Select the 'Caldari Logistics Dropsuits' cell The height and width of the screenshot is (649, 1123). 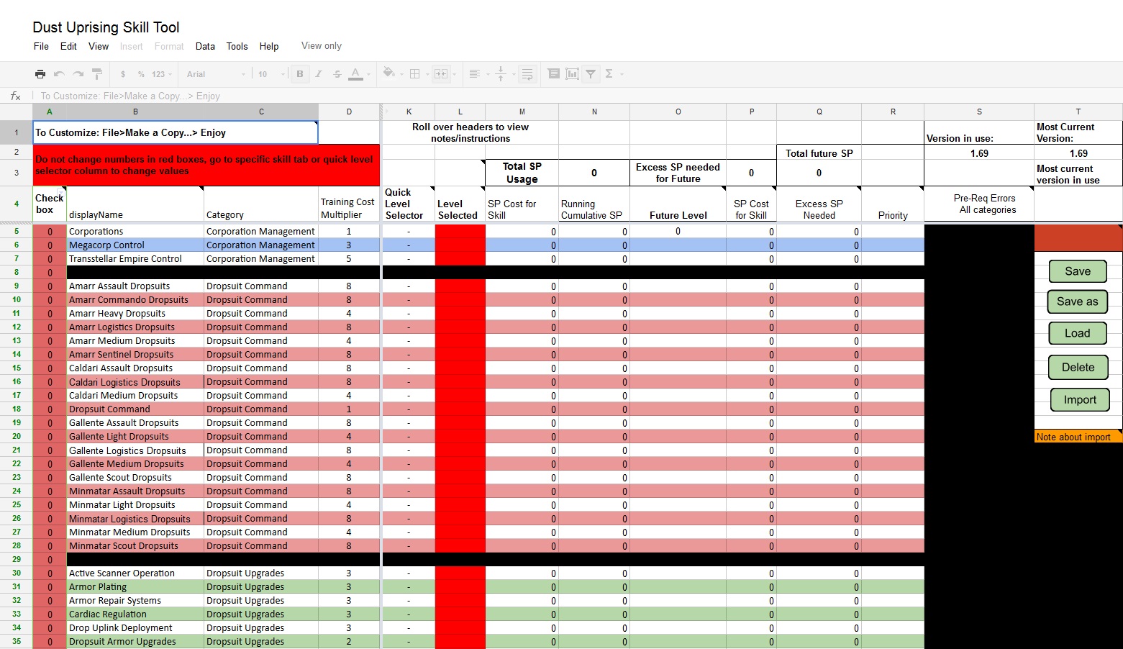coord(135,382)
